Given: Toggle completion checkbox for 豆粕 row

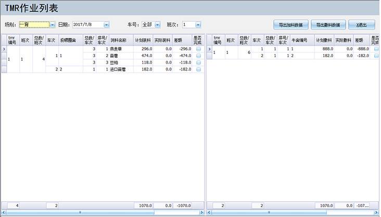Looking at the screenshot, I should (x=198, y=62).
